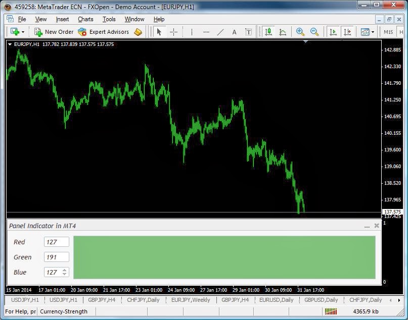Switch to the GBPUSD,Daily chart tab
This screenshot has height=320, width=408.
coord(321,300)
